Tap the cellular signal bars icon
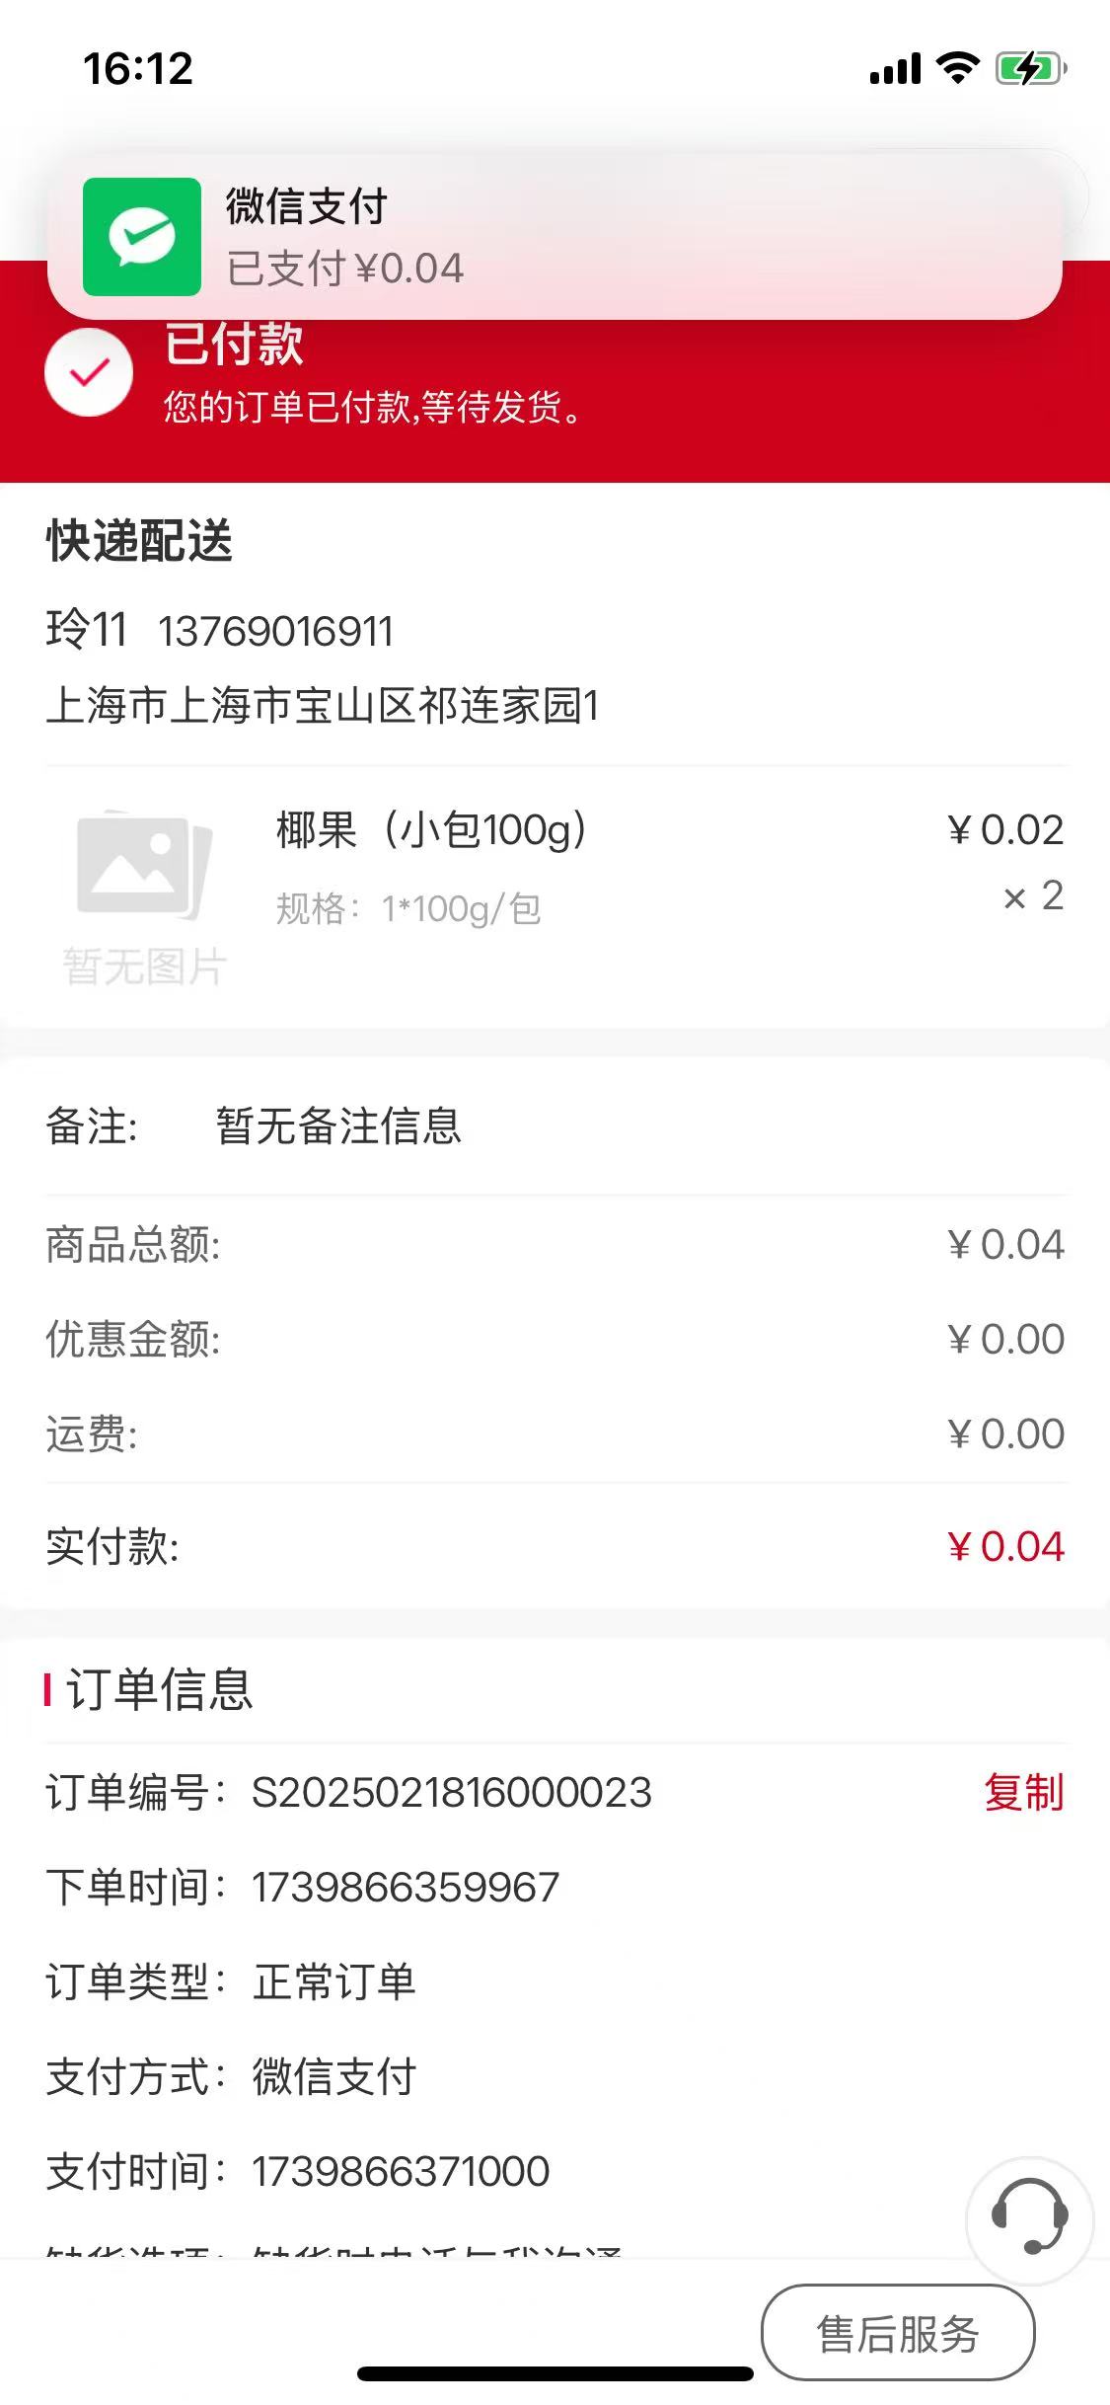This screenshot has height=2405, width=1110. pos(895,69)
